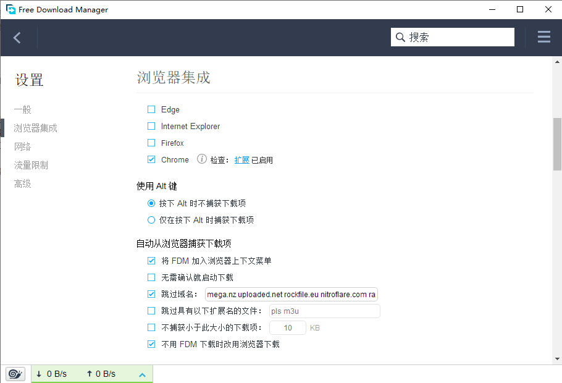The width and height of the screenshot is (562, 383).
Task: Maximize the Free Download Manager window
Action: (x=520, y=9)
